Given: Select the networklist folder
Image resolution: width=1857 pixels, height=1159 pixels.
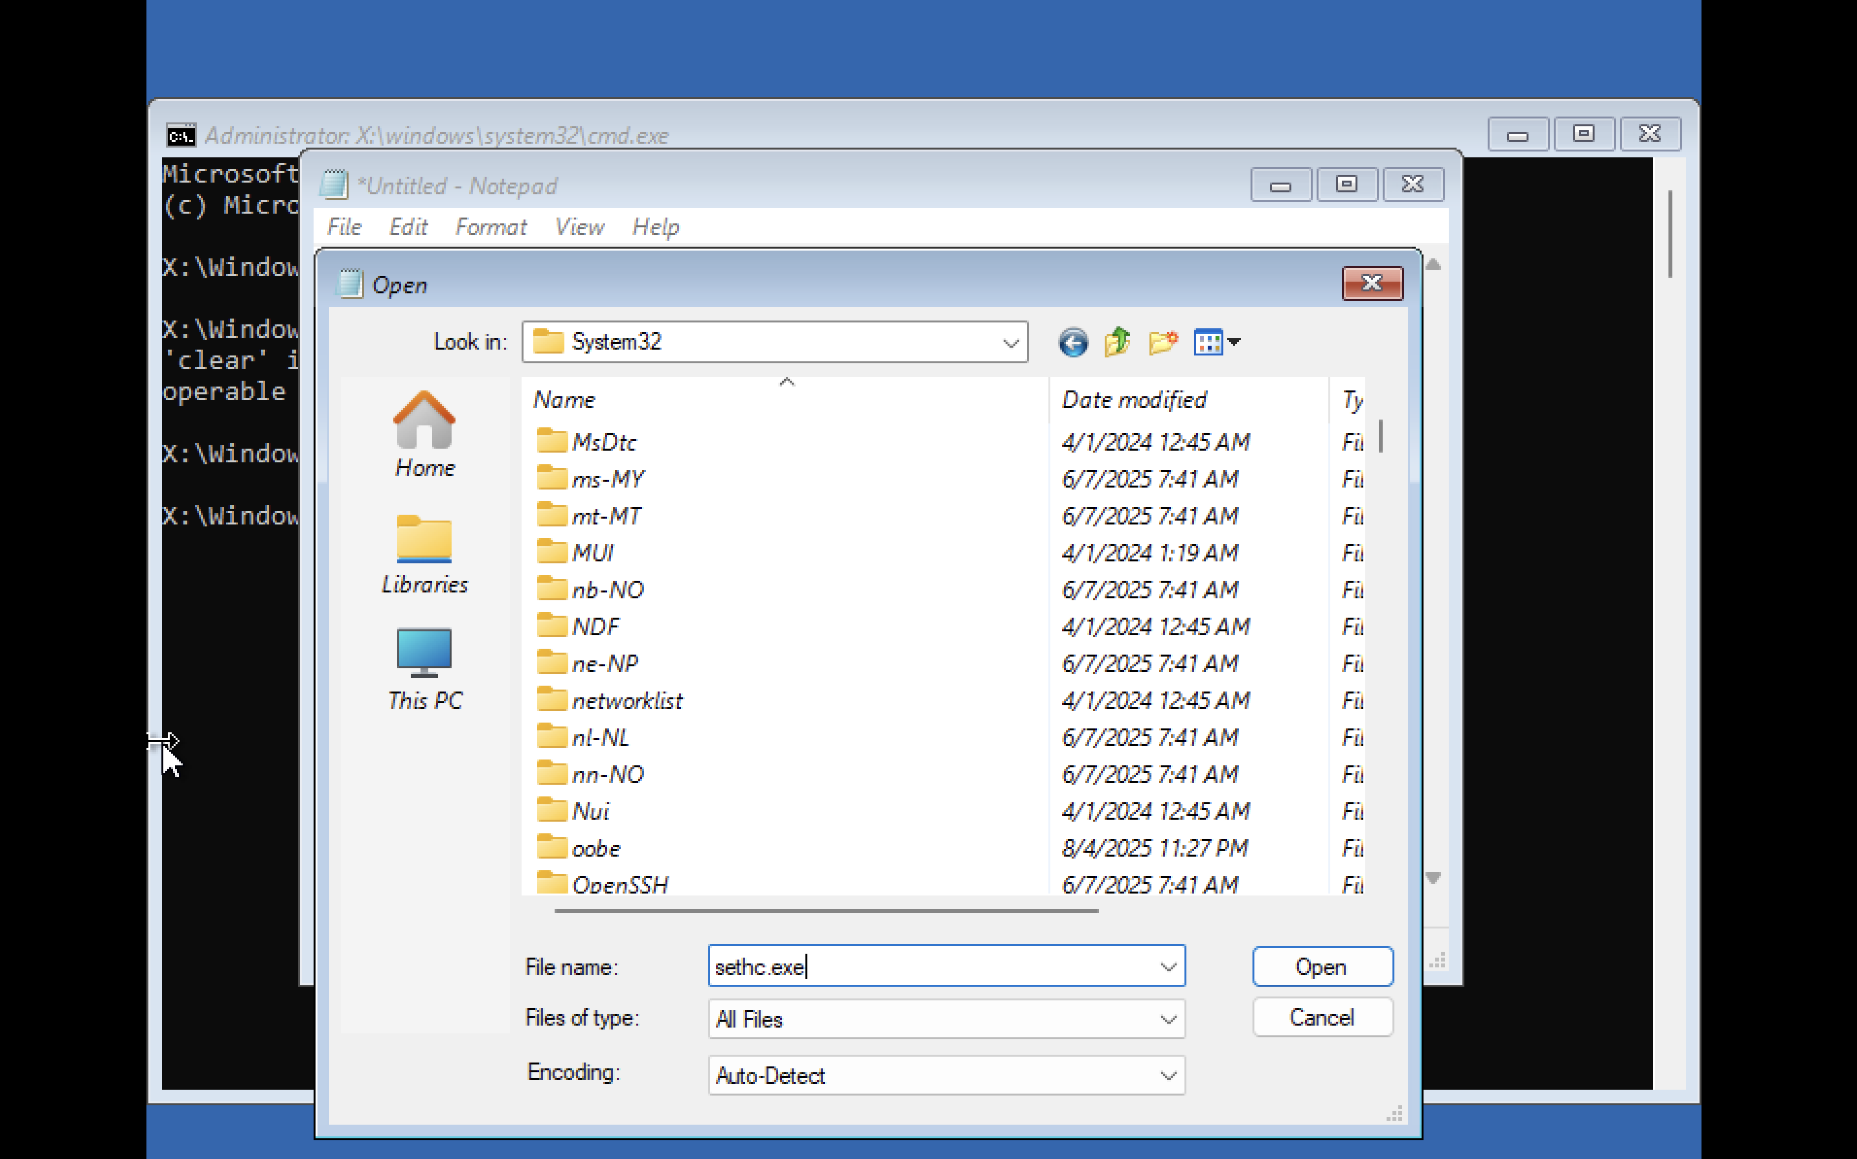Looking at the screenshot, I should tap(626, 701).
